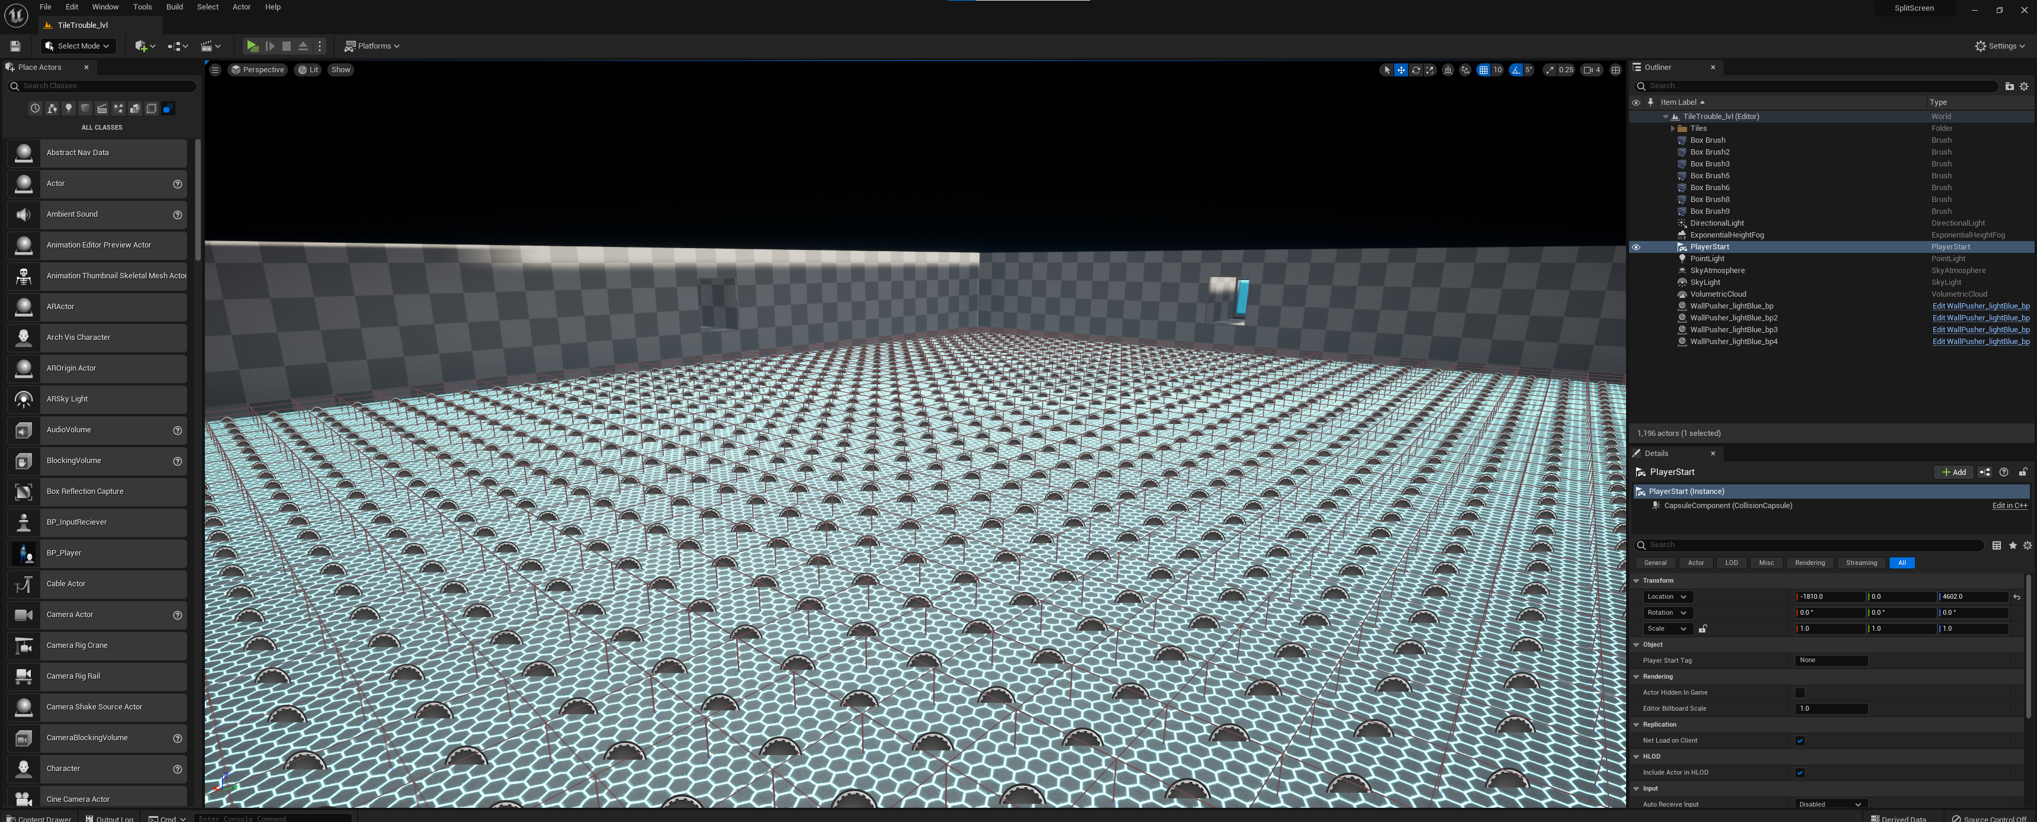Open the Build menu

coord(174,7)
